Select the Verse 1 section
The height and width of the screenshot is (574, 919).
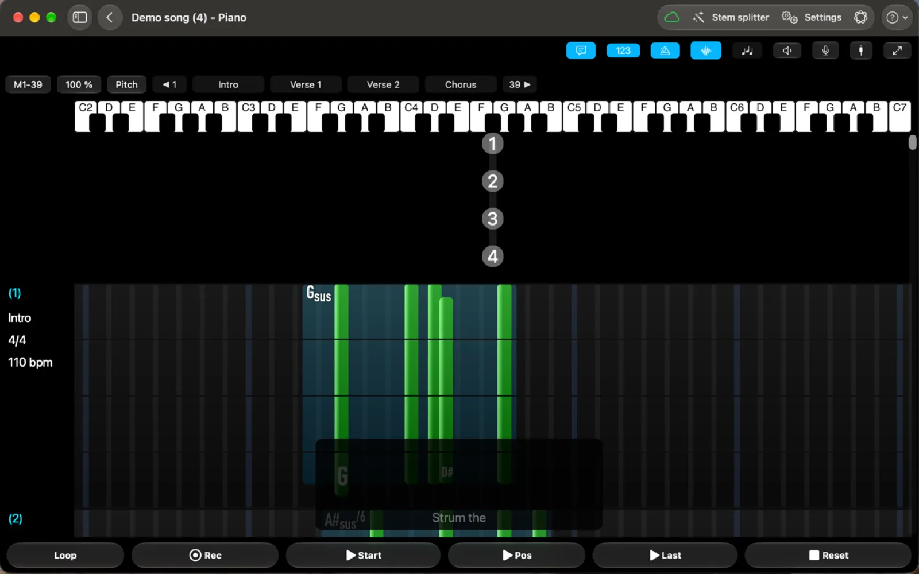click(306, 84)
